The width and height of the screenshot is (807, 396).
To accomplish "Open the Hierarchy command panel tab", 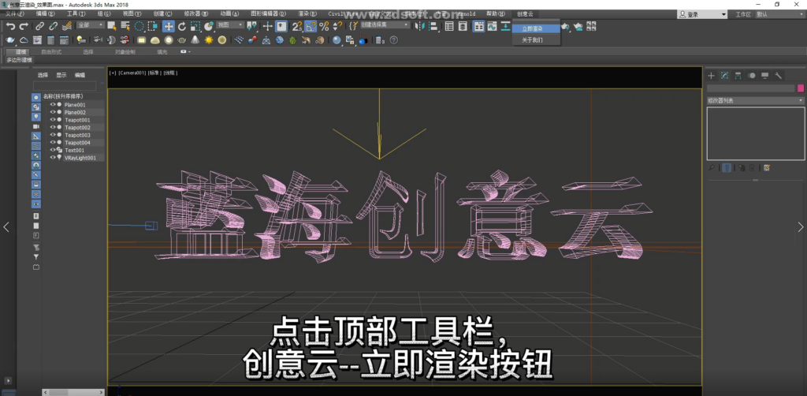I will click(738, 76).
